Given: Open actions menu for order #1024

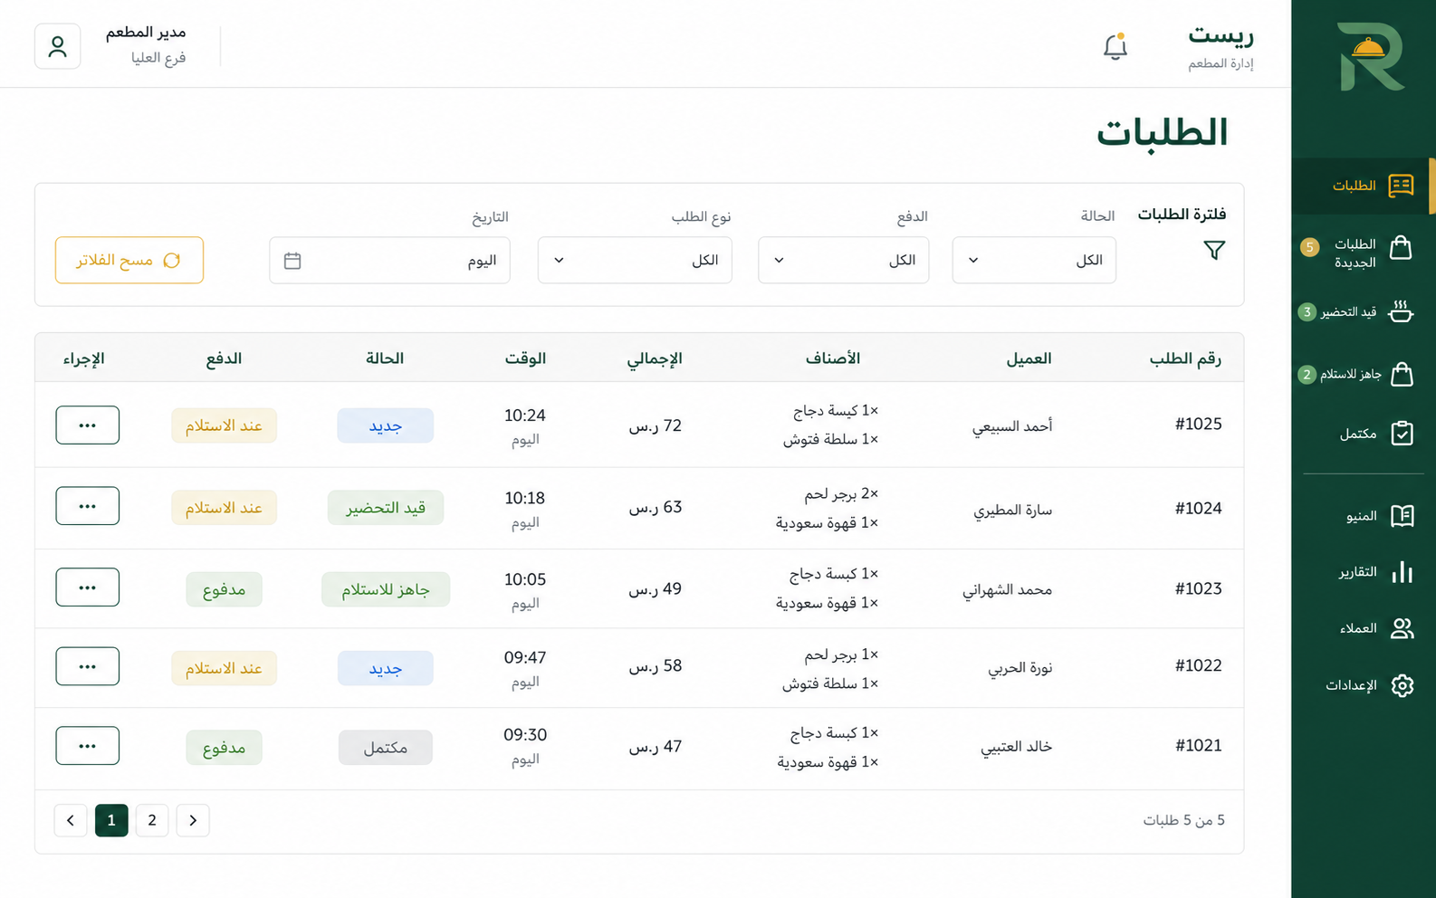Looking at the screenshot, I should click(x=88, y=506).
